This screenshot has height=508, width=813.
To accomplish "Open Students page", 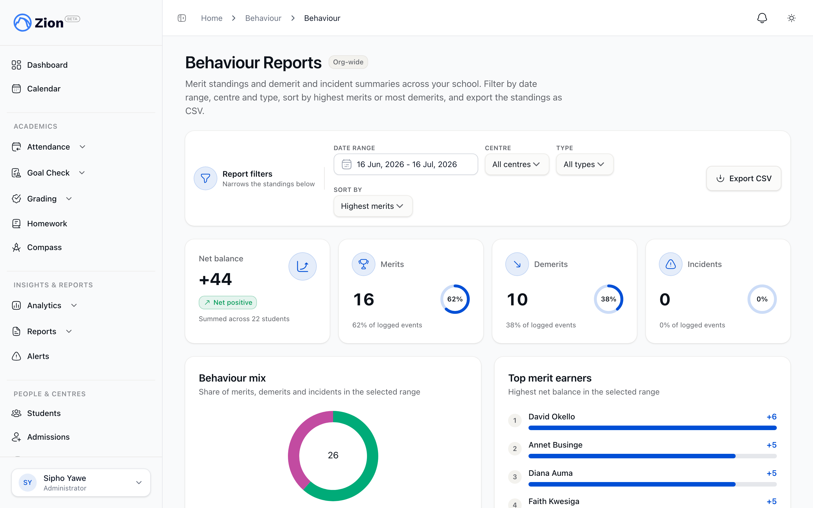I will 44,413.
